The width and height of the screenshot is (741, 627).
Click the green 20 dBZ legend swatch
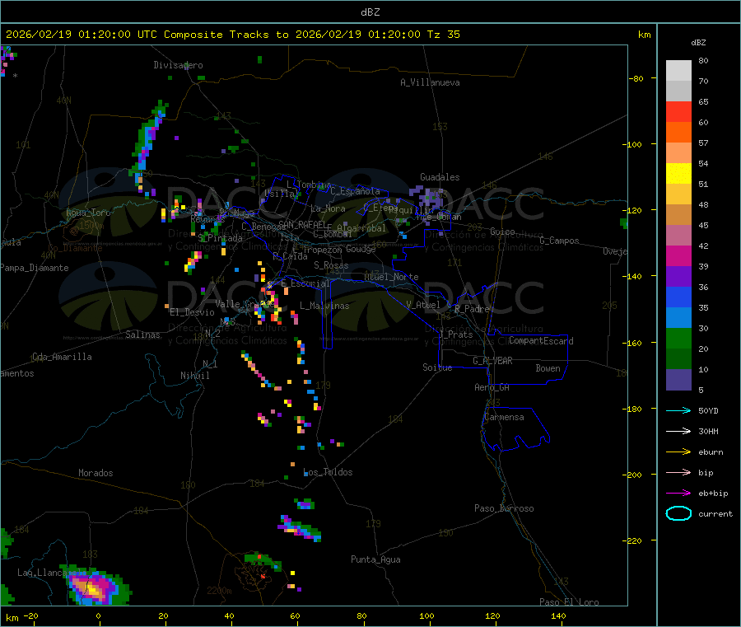click(678, 338)
